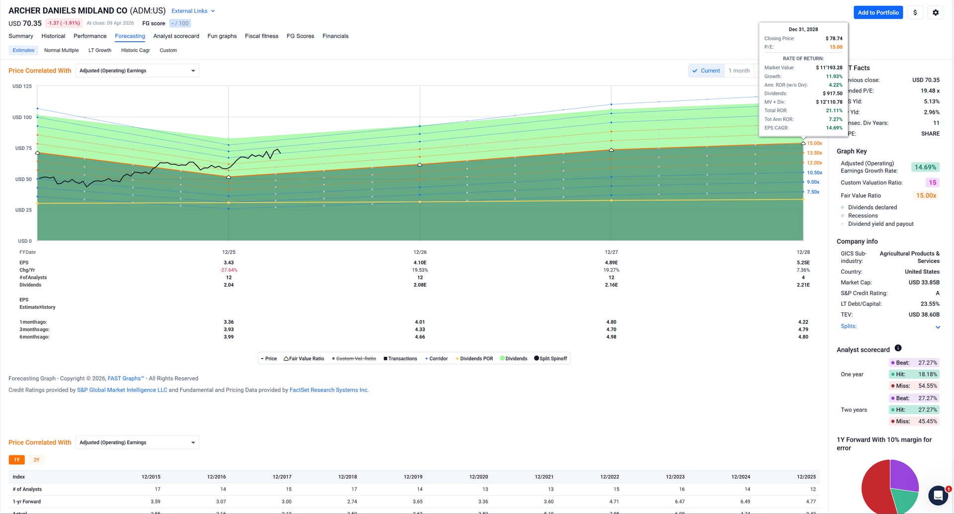Click the Split Spinoff legend icon
This screenshot has height=514, width=954.
click(536, 359)
